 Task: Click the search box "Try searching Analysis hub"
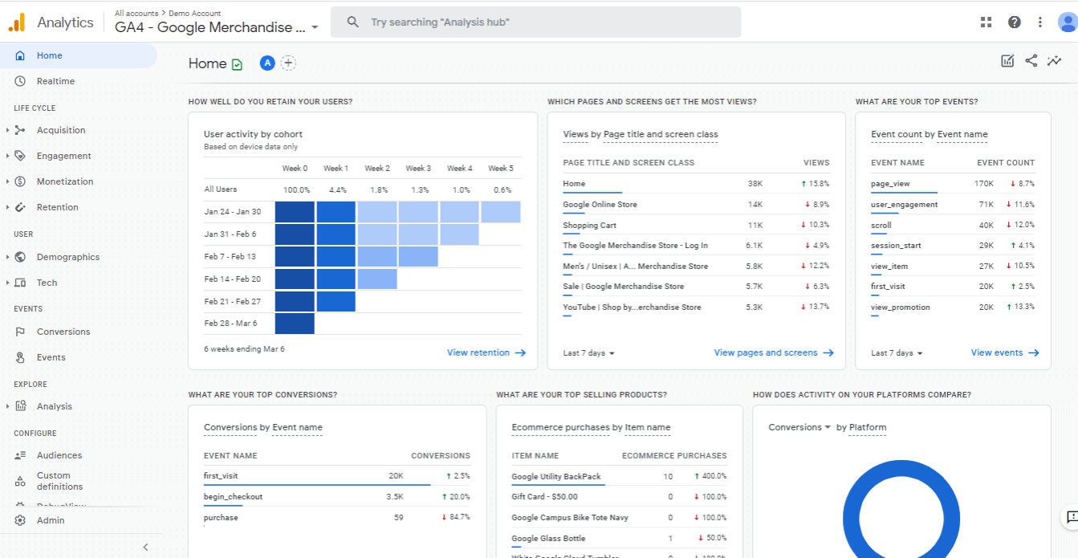tap(536, 22)
